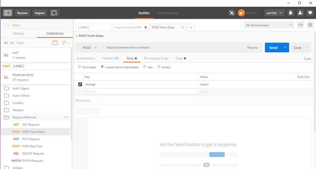Viewport: 316px width, 169px height.
Task: Open the winSdo account dropdown
Action: [274, 13]
